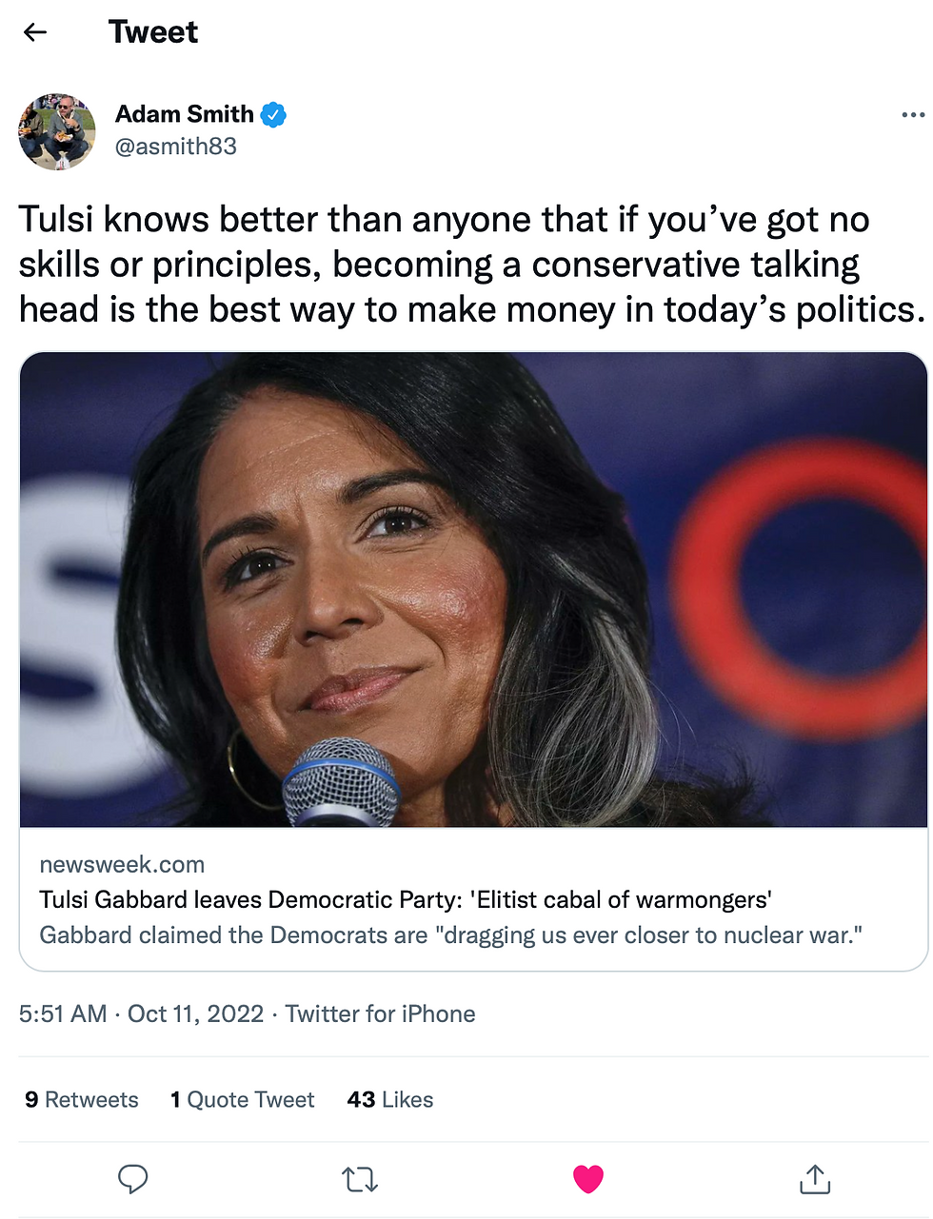View the 9 Retweets list
This screenshot has height=1219, width=933.
pyautogui.click(x=82, y=1100)
